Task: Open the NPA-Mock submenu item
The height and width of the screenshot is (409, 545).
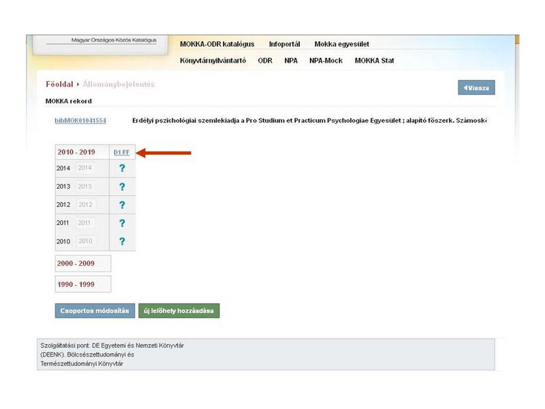Action: tap(326, 61)
